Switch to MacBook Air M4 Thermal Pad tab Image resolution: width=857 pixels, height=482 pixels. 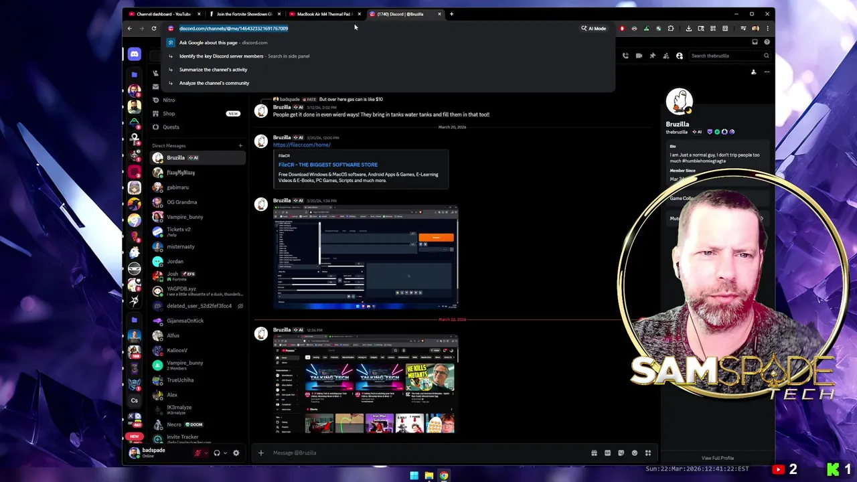pos(324,14)
